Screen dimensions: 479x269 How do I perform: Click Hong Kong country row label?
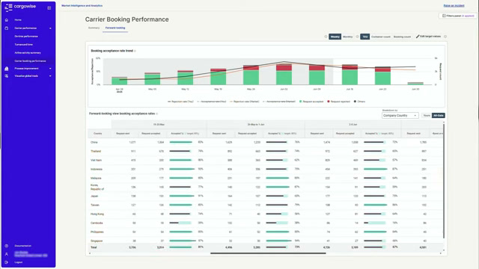pyautogui.click(x=97, y=214)
